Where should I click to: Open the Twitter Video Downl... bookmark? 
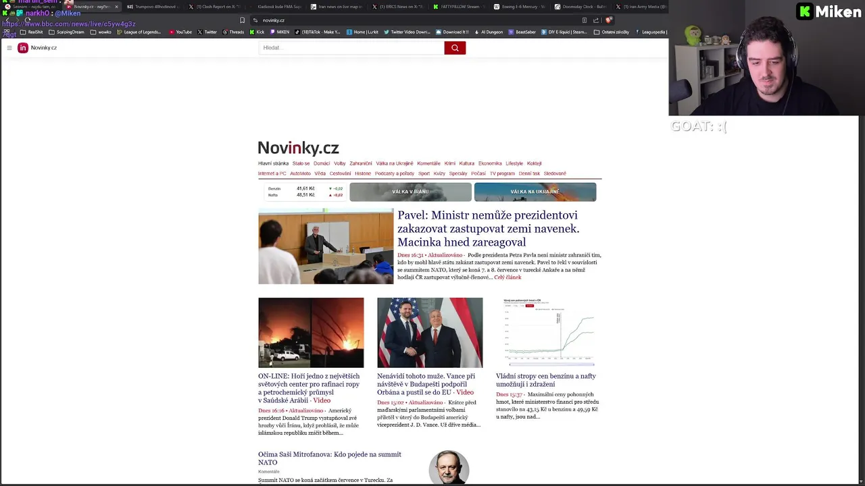tap(407, 32)
